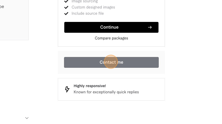Screen dimensions: 222x124
Task: Click Known for exceptionally quick replies text
Action: (106, 92)
